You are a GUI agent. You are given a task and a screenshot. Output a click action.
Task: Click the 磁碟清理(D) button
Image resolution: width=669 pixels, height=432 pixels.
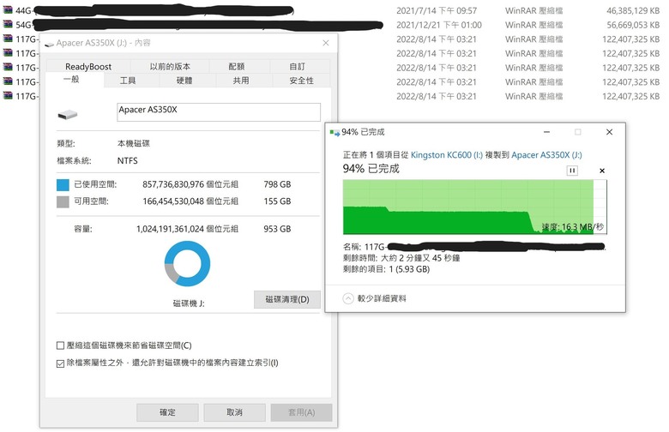(x=287, y=299)
